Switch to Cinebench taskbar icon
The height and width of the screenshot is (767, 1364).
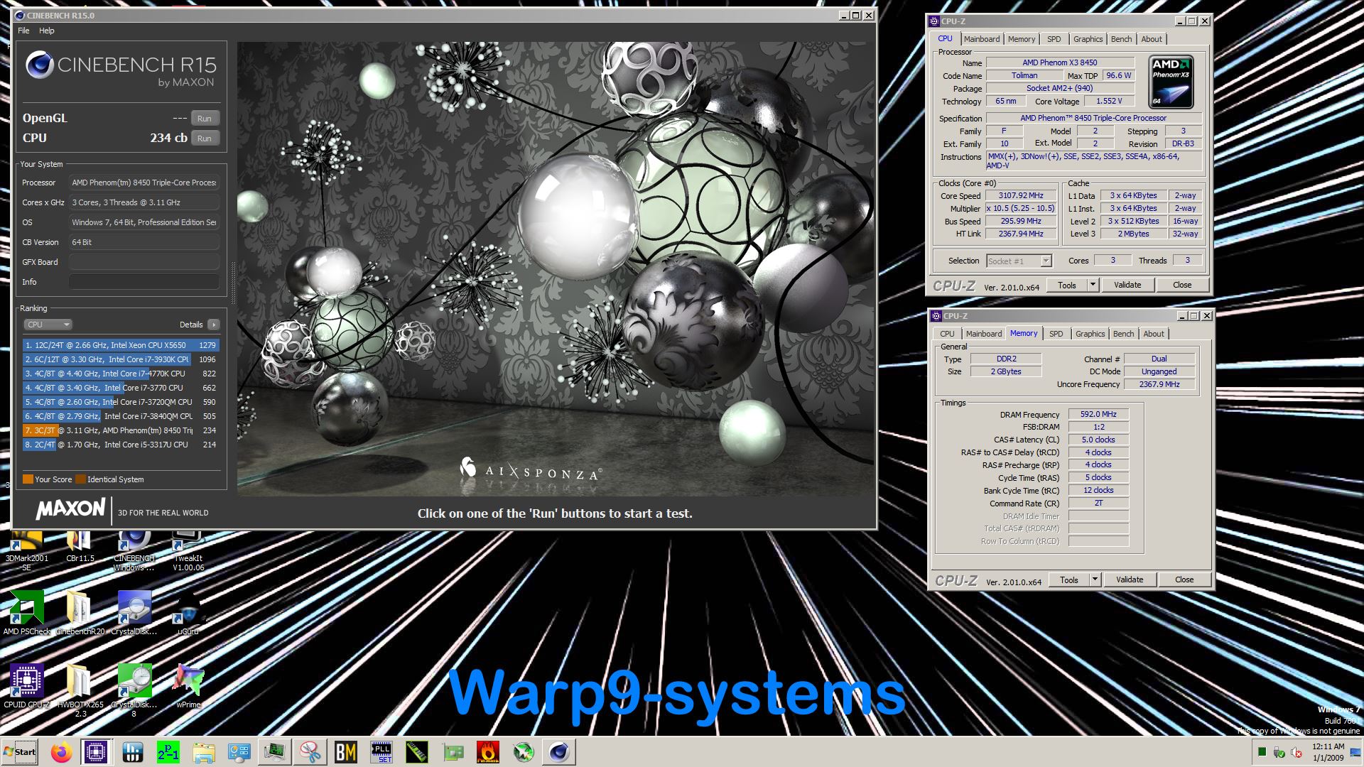(x=559, y=751)
